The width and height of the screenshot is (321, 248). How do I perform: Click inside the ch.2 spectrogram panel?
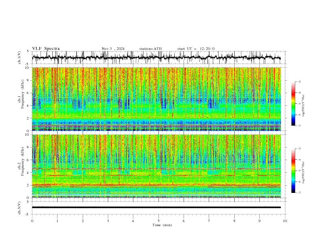[156, 166]
